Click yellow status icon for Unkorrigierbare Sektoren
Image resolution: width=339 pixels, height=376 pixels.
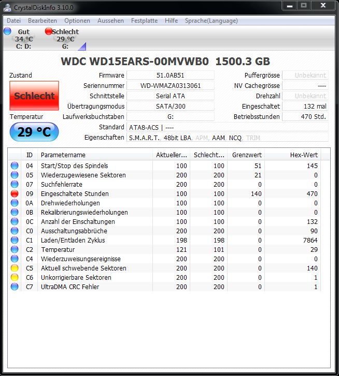[15, 277]
